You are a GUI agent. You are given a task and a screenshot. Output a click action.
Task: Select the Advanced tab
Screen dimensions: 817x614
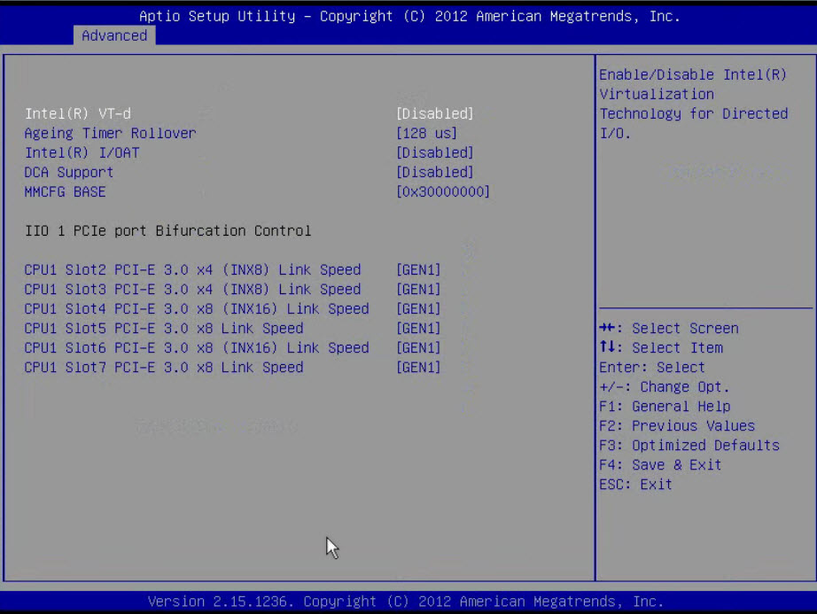(x=114, y=35)
